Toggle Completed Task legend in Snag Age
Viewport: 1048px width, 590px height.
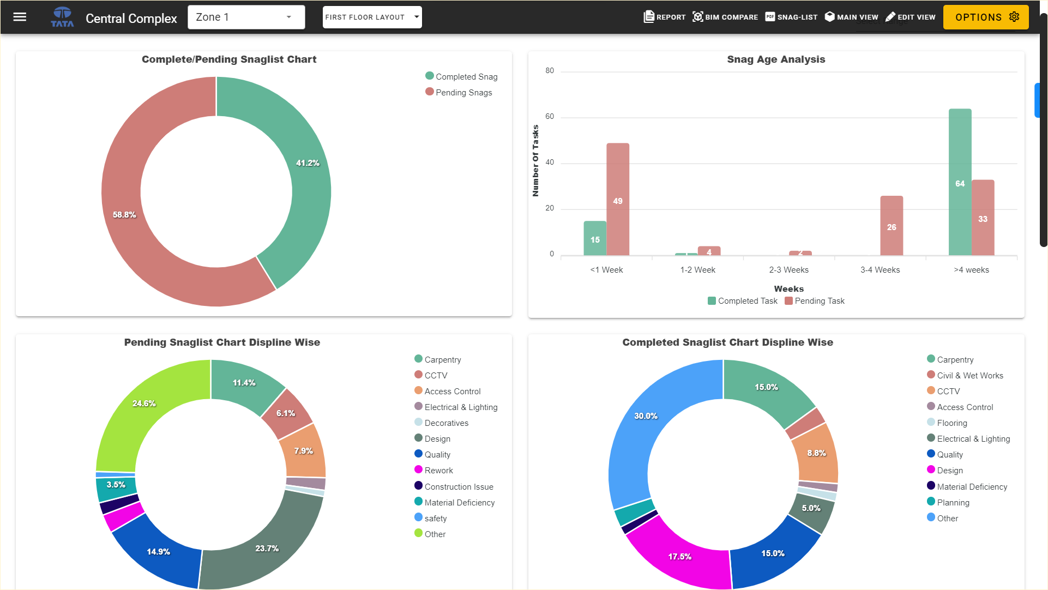(742, 301)
